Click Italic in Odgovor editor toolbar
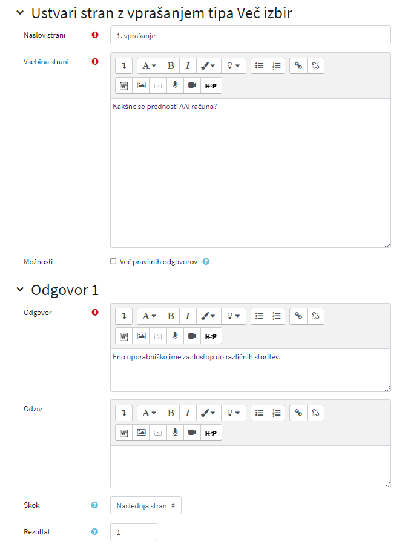The image size is (408, 549). (x=188, y=316)
